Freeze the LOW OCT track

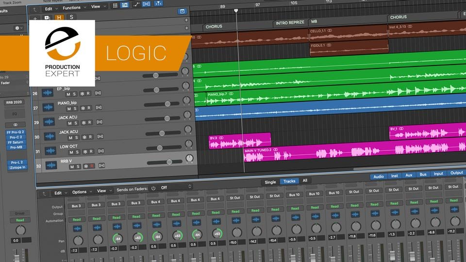click(85, 151)
